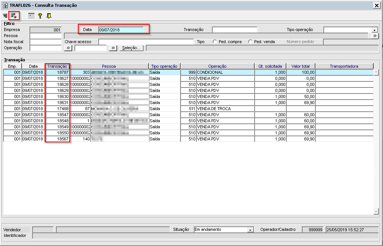
Task: Select the Ped. venda radio button
Action: pyautogui.click(x=250, y=42)
